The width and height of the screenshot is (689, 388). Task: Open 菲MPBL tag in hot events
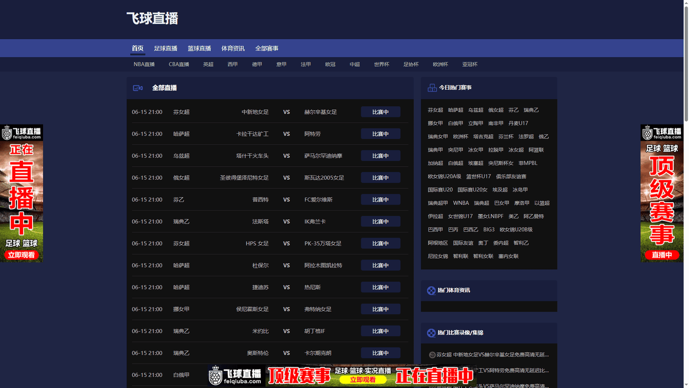pos(528,163)
